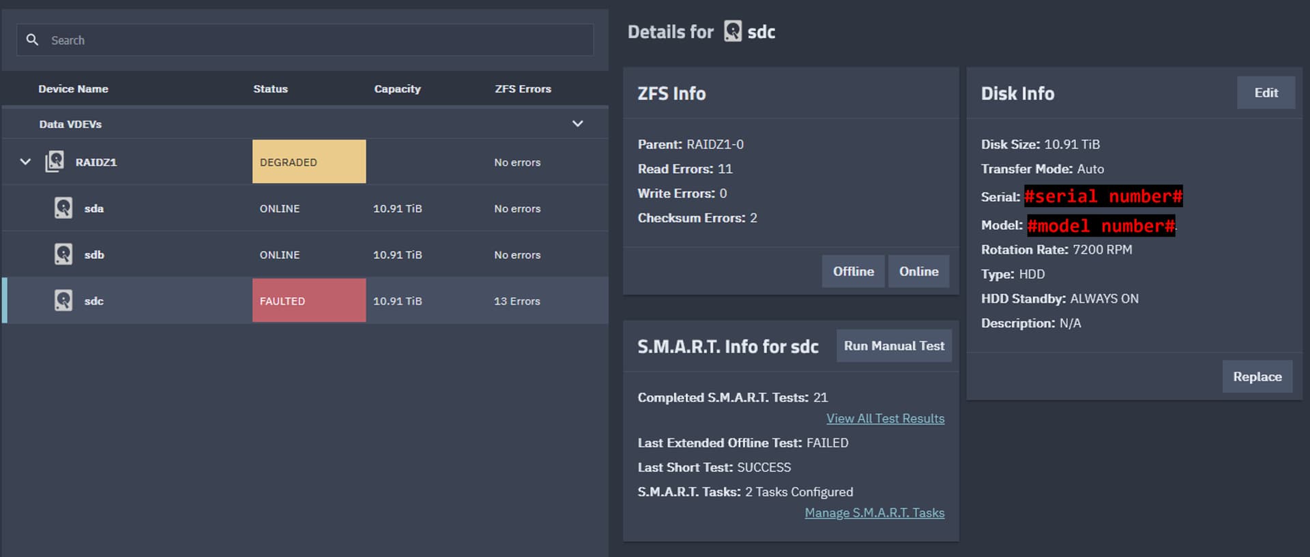Run Manual Test for S.M.A.R.T.
The width and height of the screenshot is (1310, 557).
click(x=894, y=346)
